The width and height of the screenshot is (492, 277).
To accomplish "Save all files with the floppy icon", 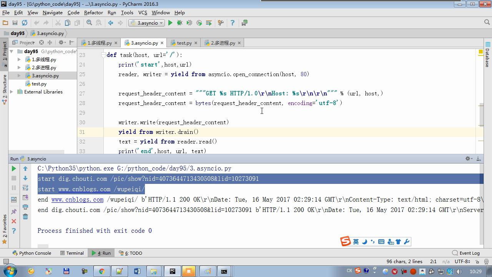I will pos(15,23).
